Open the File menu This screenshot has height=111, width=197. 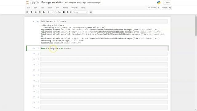[x=29, y=8]
